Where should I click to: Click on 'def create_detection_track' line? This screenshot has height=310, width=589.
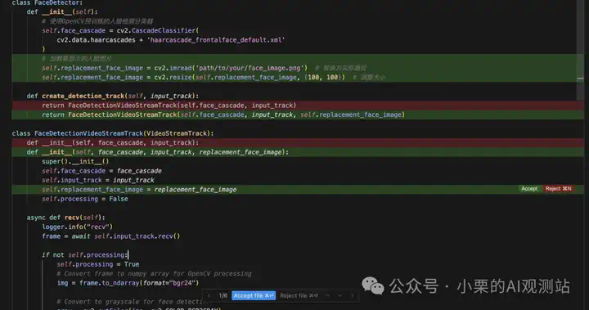pyautogui.click(x=113, y=96)
